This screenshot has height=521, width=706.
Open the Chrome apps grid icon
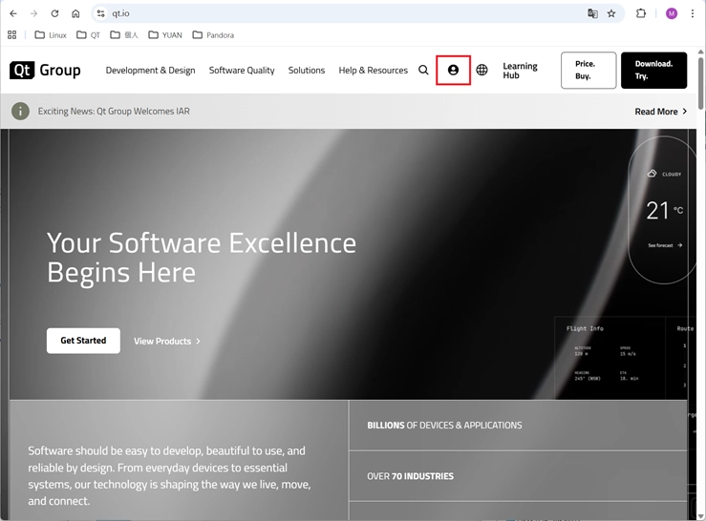12,35
